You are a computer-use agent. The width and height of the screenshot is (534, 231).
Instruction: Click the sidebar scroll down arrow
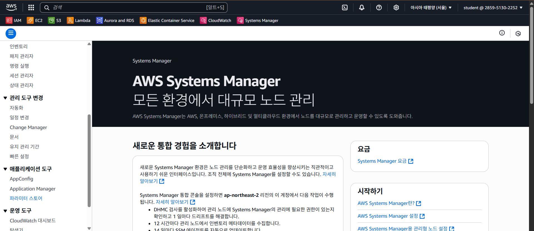coord(89,229)
